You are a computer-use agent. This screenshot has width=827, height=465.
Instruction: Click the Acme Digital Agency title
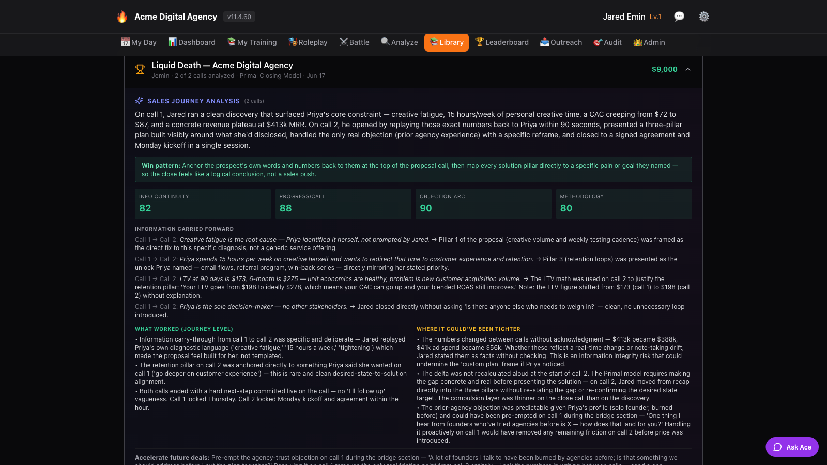click(x=176, y=17)
